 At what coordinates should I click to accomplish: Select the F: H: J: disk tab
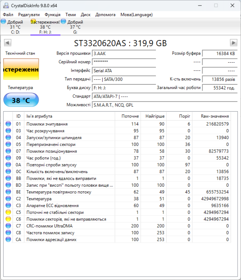pos(45,27)
